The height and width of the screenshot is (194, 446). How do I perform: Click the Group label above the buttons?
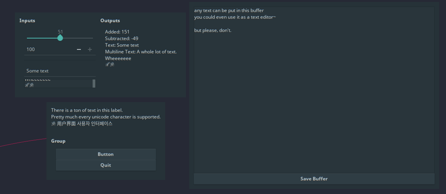[58, 141]
